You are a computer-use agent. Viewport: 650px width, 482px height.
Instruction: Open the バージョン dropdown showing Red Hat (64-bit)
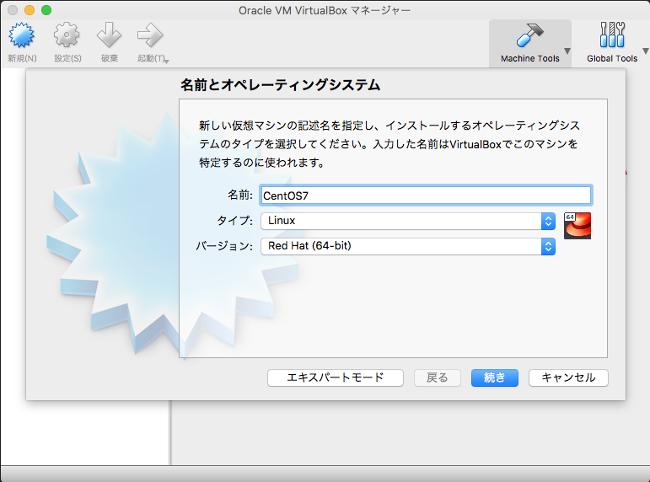(408, 246)
